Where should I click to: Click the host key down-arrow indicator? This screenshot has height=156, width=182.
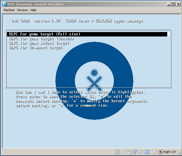click(x=160, y=152)
